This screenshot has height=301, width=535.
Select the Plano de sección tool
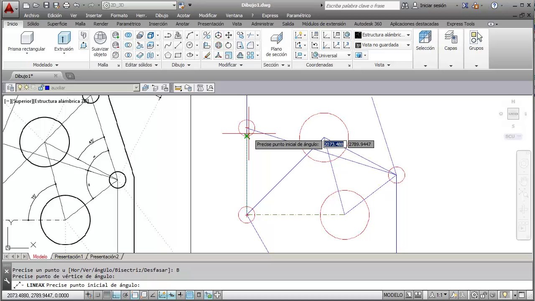(276, 44)
